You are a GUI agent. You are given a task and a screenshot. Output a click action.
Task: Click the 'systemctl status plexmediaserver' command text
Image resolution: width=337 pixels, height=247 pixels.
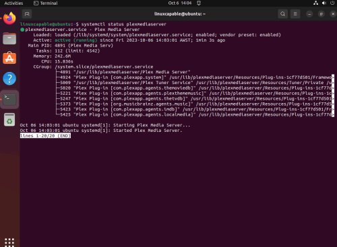(124, 24)
